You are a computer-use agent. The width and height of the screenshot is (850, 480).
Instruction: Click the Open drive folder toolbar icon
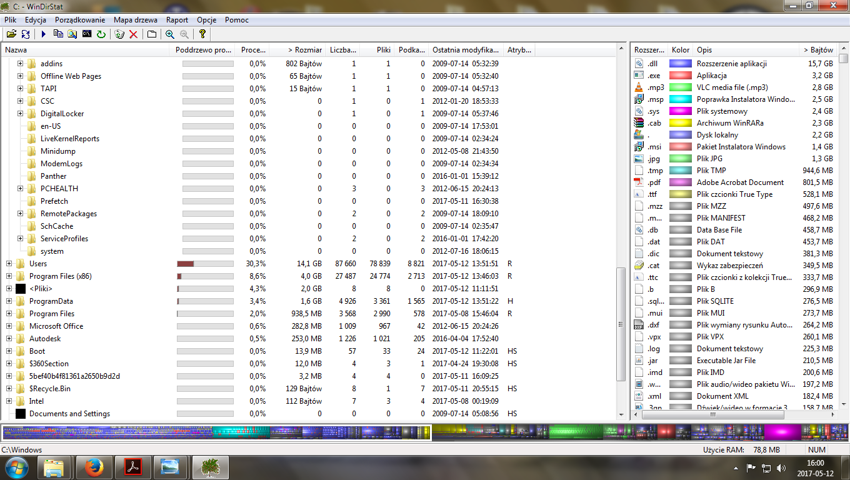(x=11, y=34)
